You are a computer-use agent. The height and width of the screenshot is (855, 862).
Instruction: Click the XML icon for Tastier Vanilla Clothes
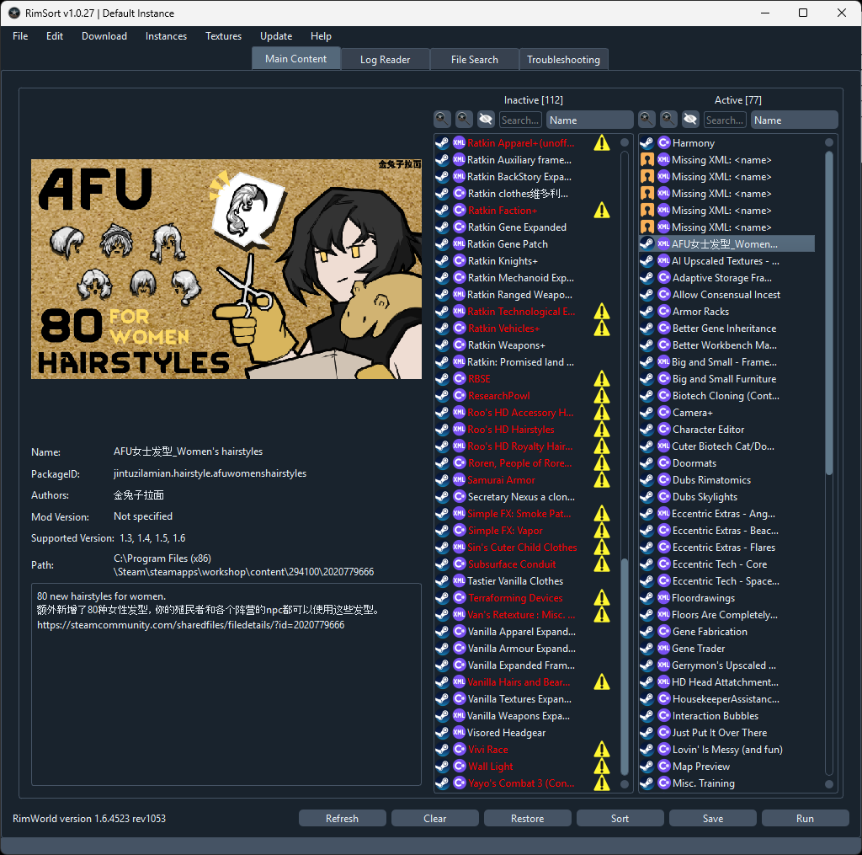pyautogui.click(x=459, y=581)
